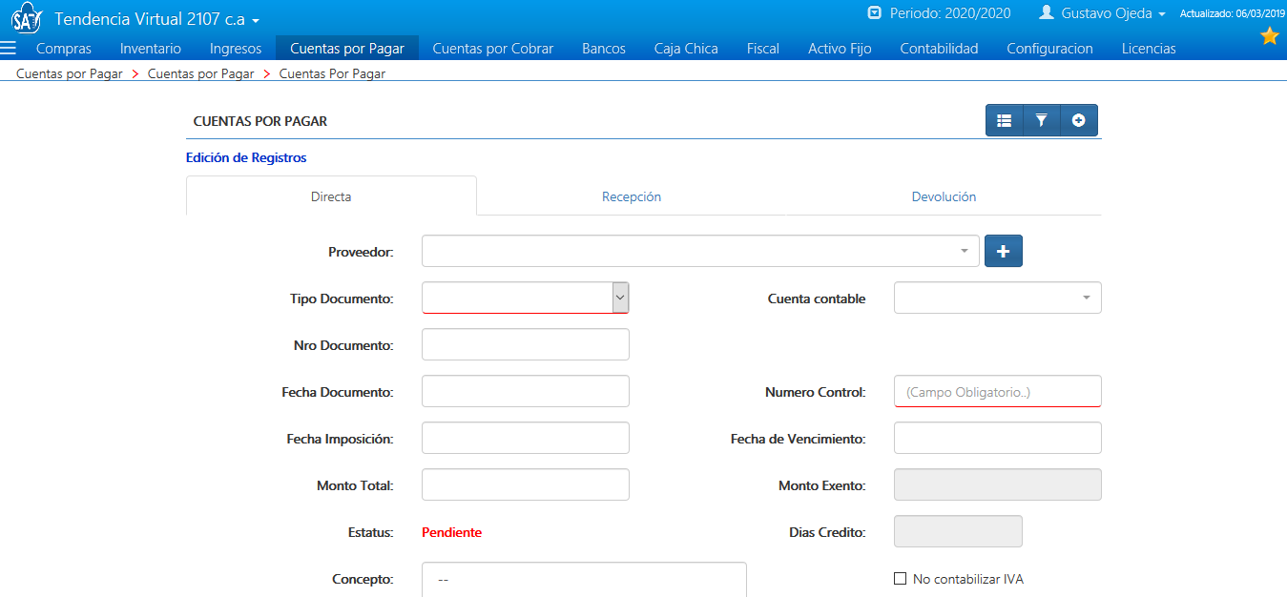
Task: Open the Caja Chica menu
Action: pyautogui.click(x=686, y=48)
